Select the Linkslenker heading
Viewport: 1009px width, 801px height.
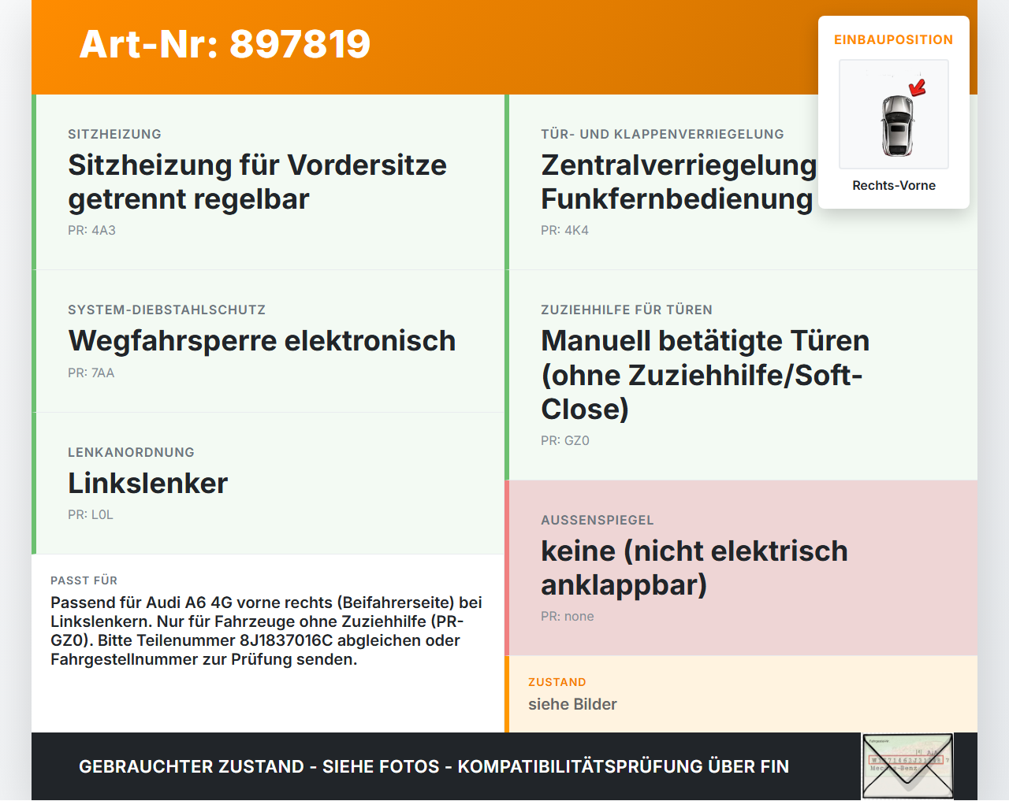(147, 484)
